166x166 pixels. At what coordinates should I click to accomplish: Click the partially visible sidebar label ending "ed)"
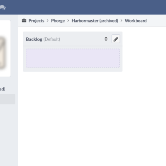click(2, 89)
